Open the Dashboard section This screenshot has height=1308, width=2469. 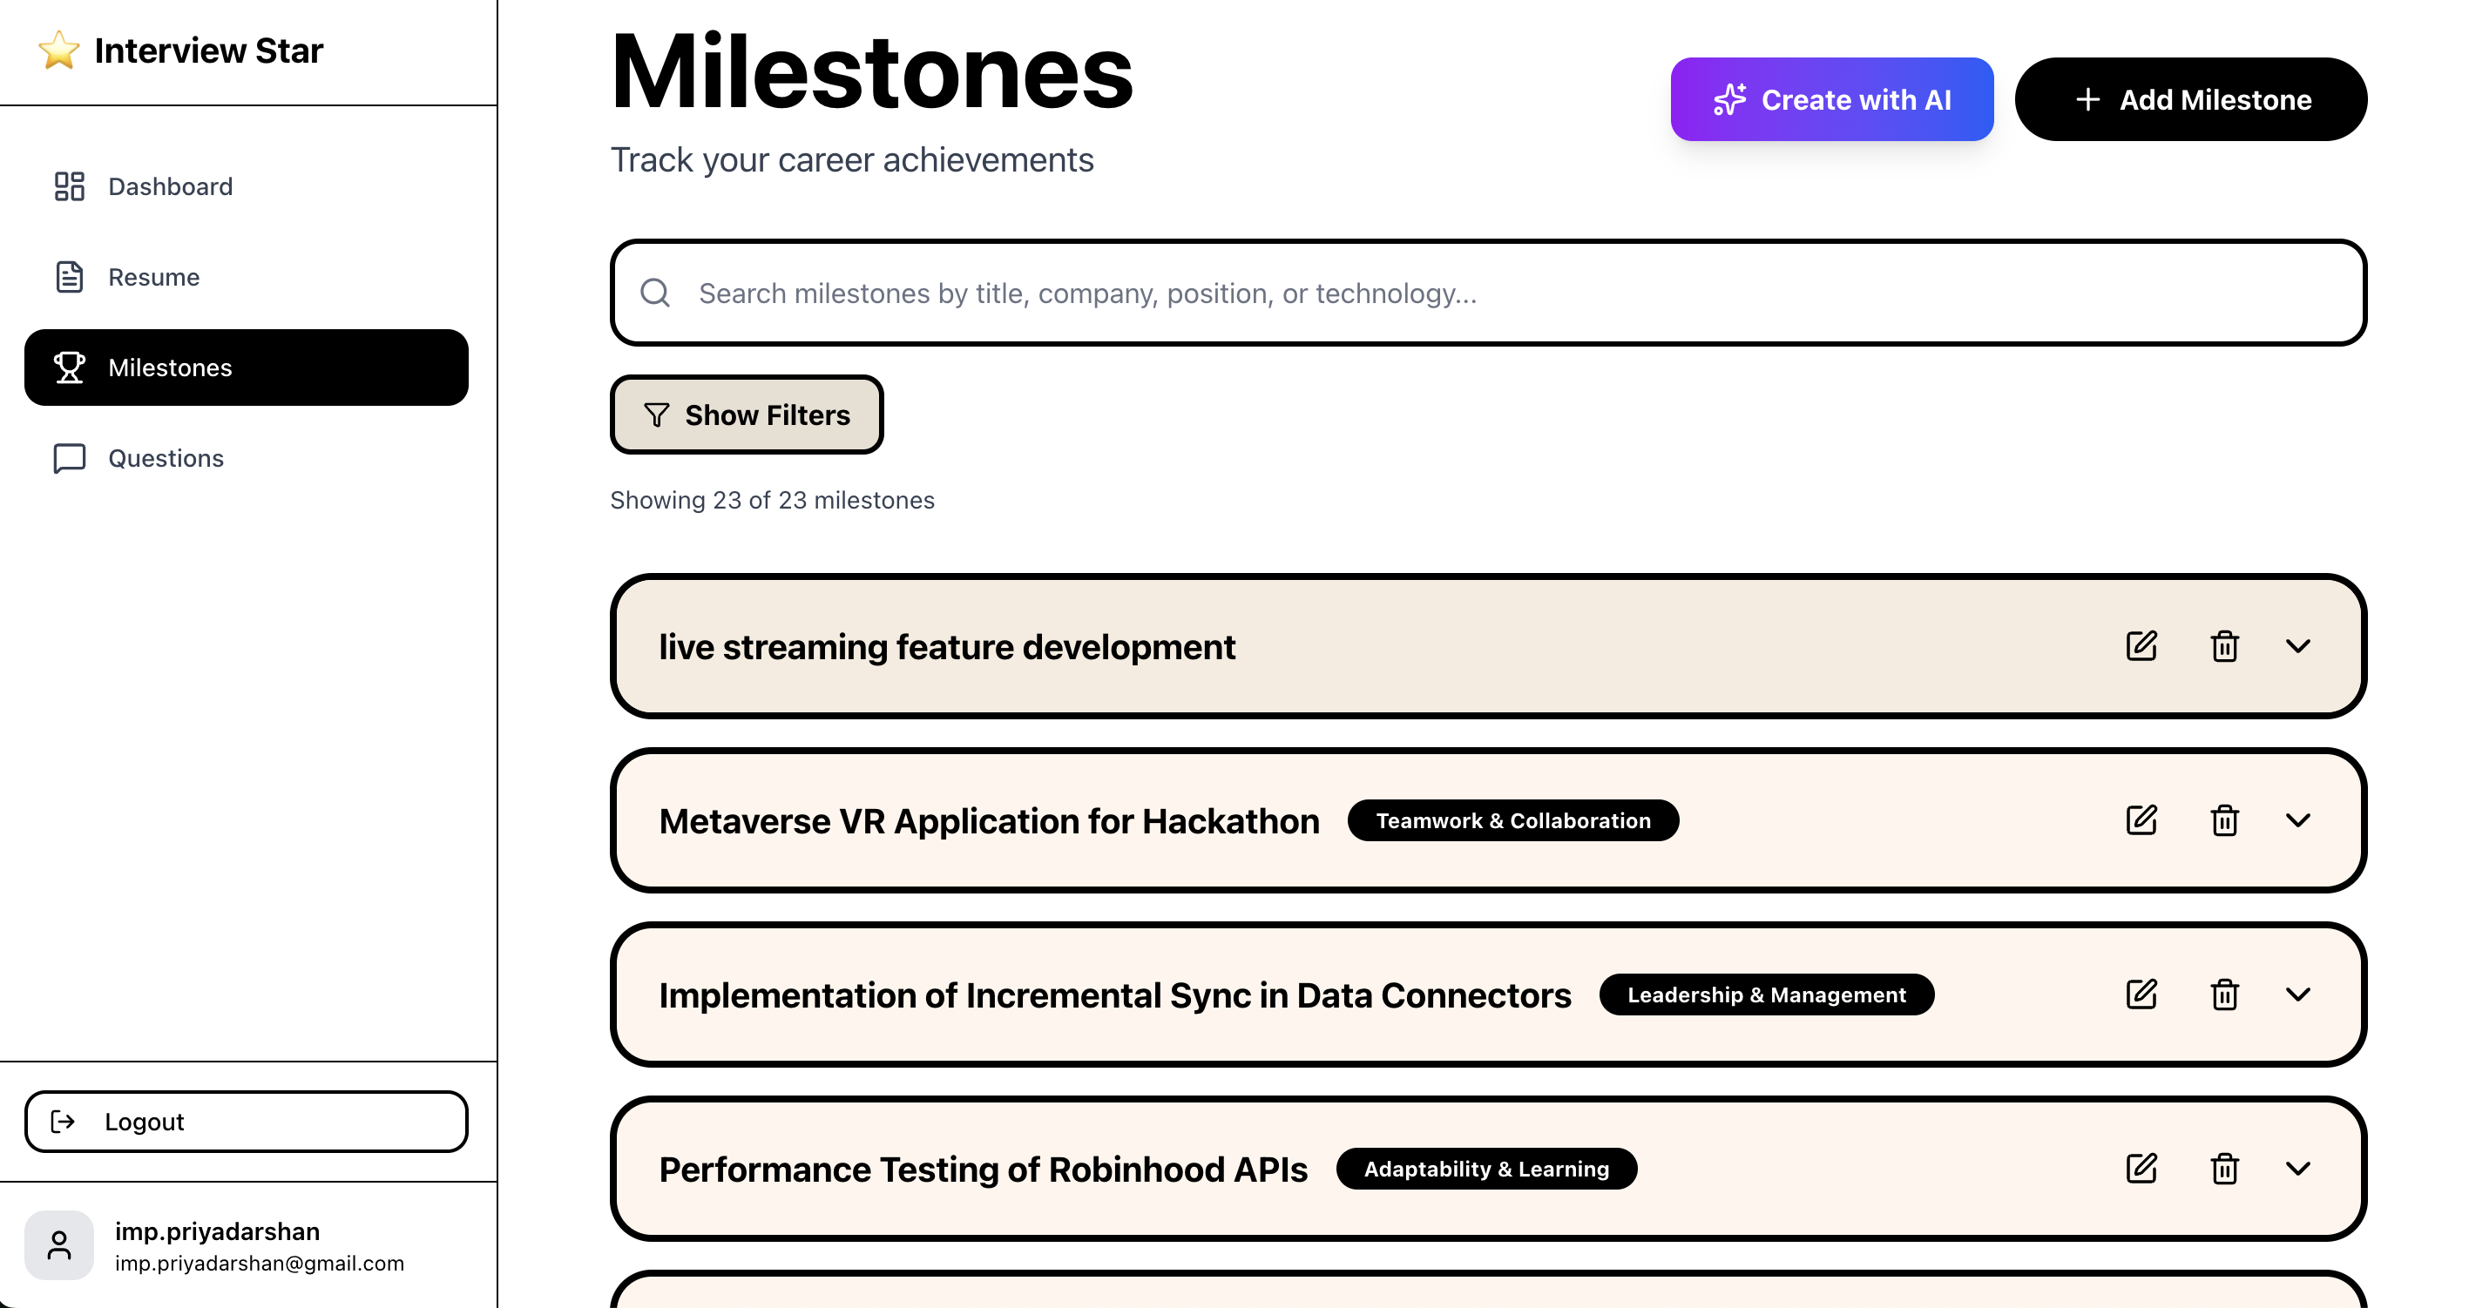[x=170, y=187]
